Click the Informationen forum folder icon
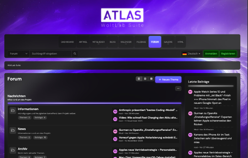This screenshot has height=158, width=248. [13, 111]
